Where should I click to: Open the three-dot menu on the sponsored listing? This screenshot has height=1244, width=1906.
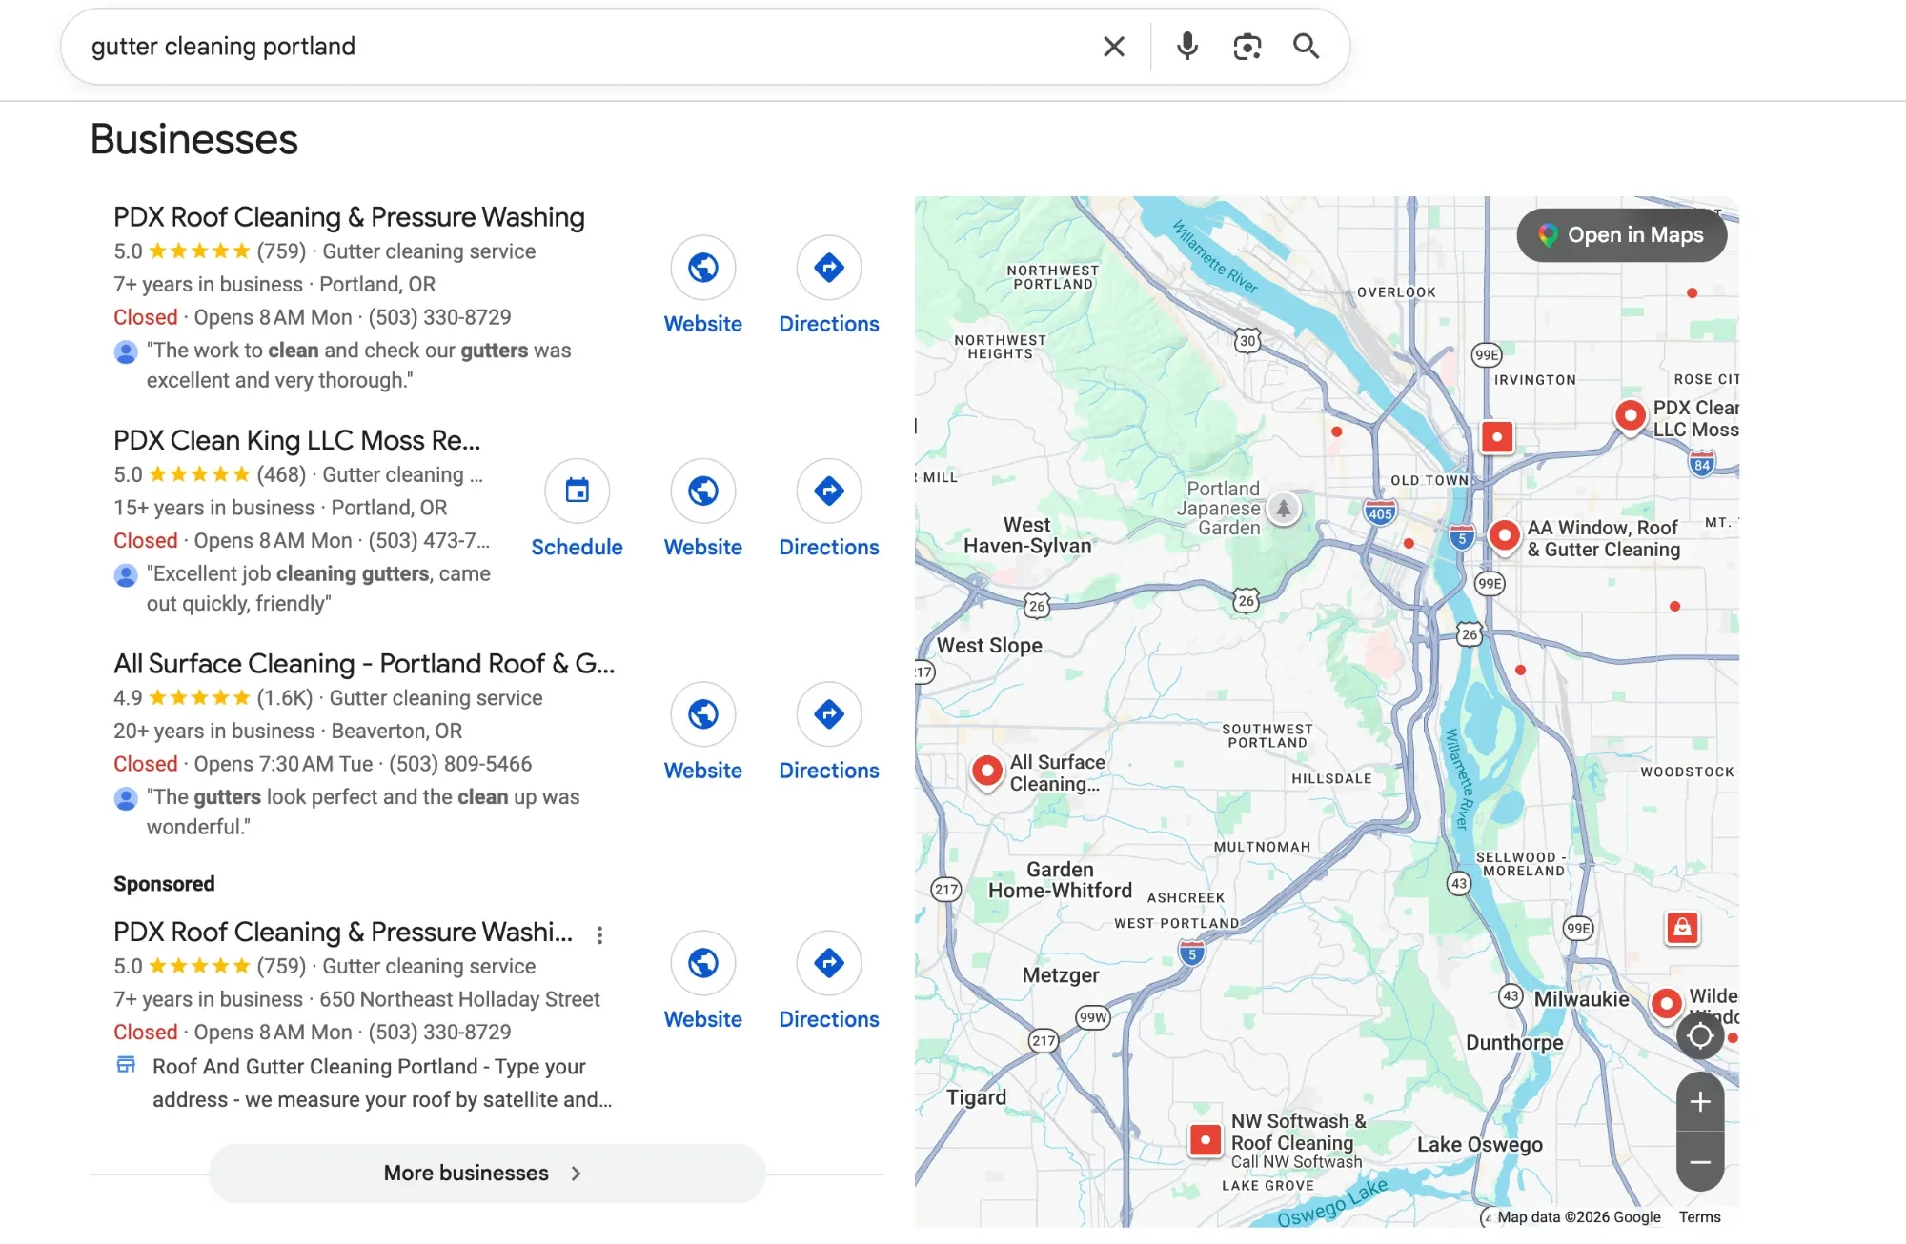coord(599,934)
